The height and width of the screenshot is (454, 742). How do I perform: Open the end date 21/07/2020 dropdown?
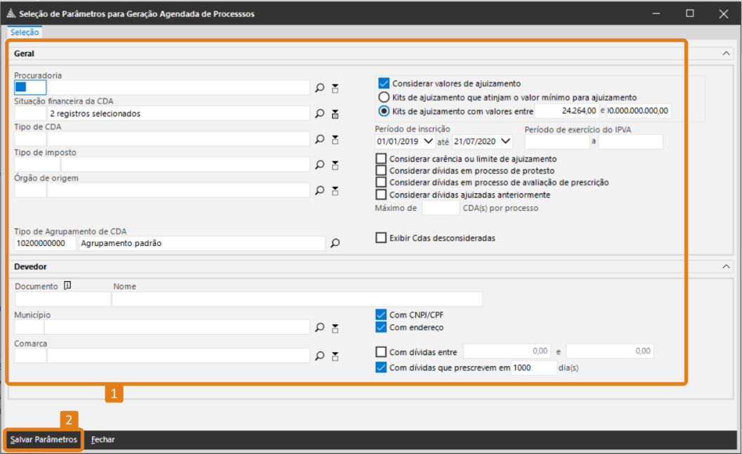506,142
